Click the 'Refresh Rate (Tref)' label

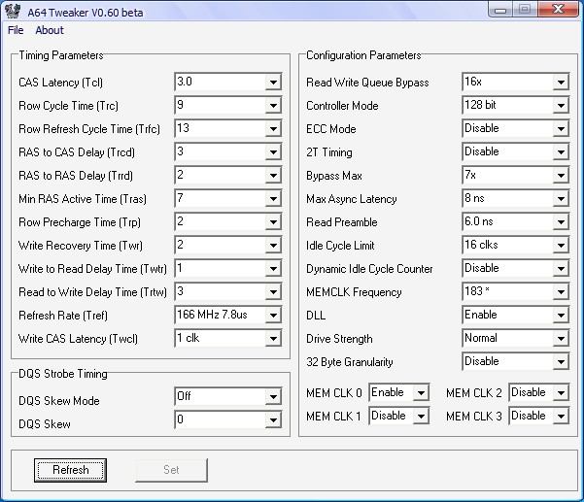point(63,316)
